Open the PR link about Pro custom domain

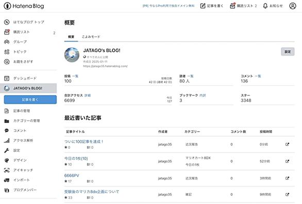tap(169, 6)
